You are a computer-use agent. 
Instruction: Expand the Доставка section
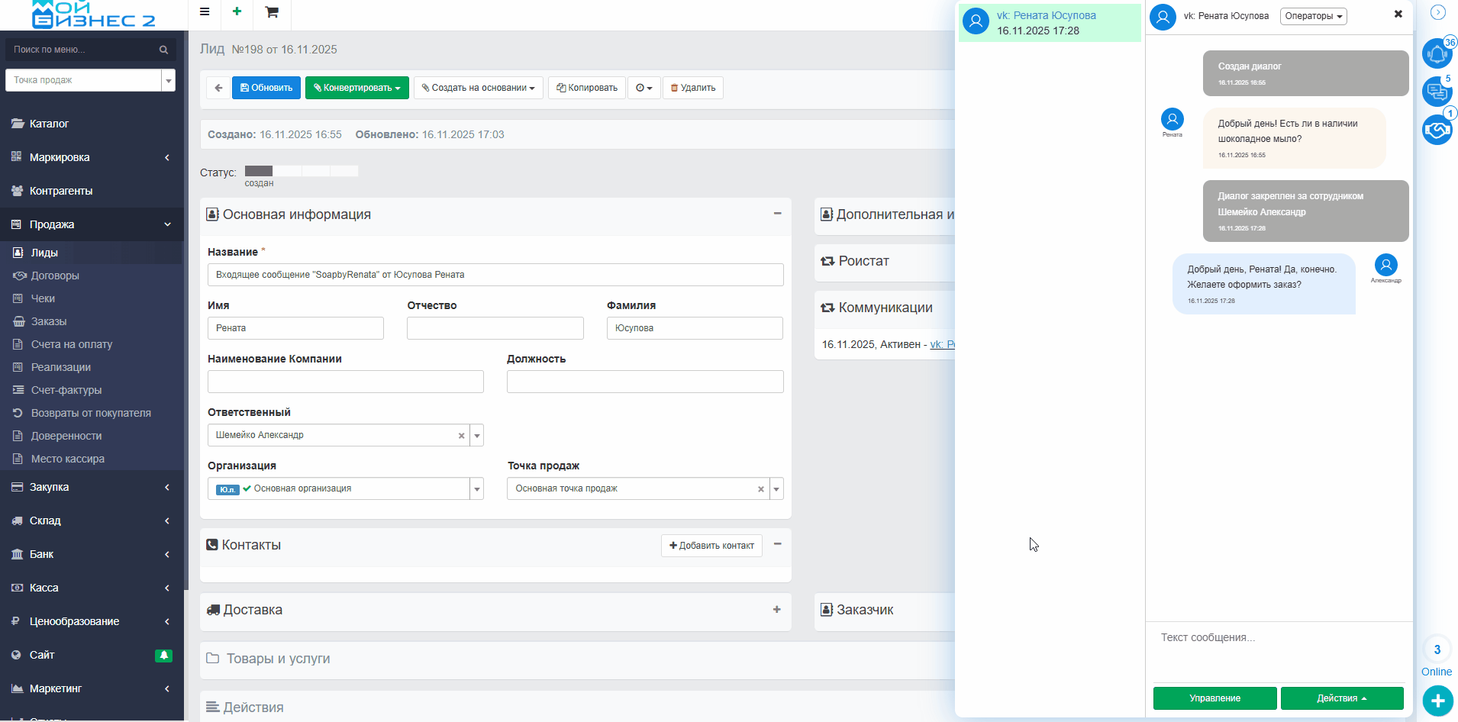[776, 610]
